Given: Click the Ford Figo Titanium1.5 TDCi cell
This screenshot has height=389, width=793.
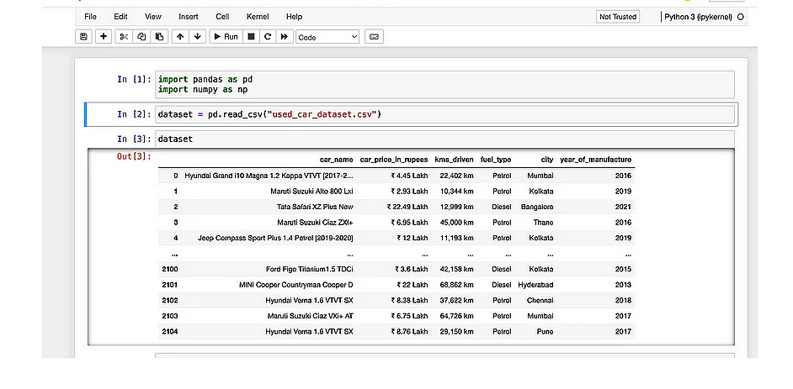Looking at the screenshot, I should tap(310, 270).
